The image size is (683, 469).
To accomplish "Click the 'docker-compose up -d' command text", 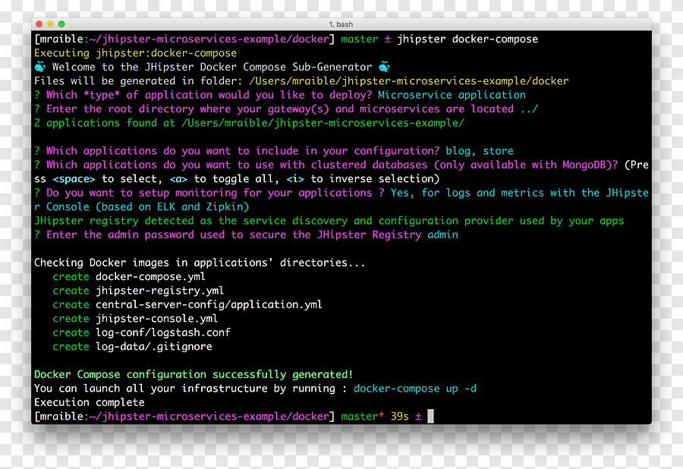I will [414, 389].
